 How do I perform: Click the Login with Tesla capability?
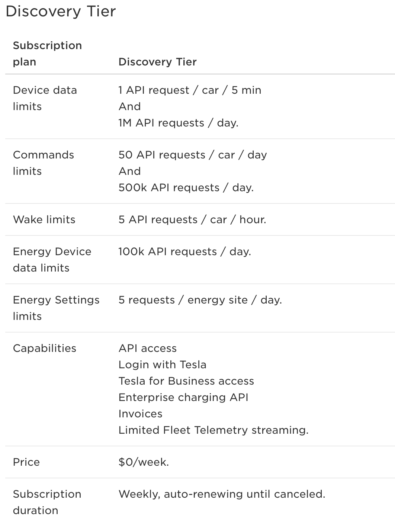point(162,365)
